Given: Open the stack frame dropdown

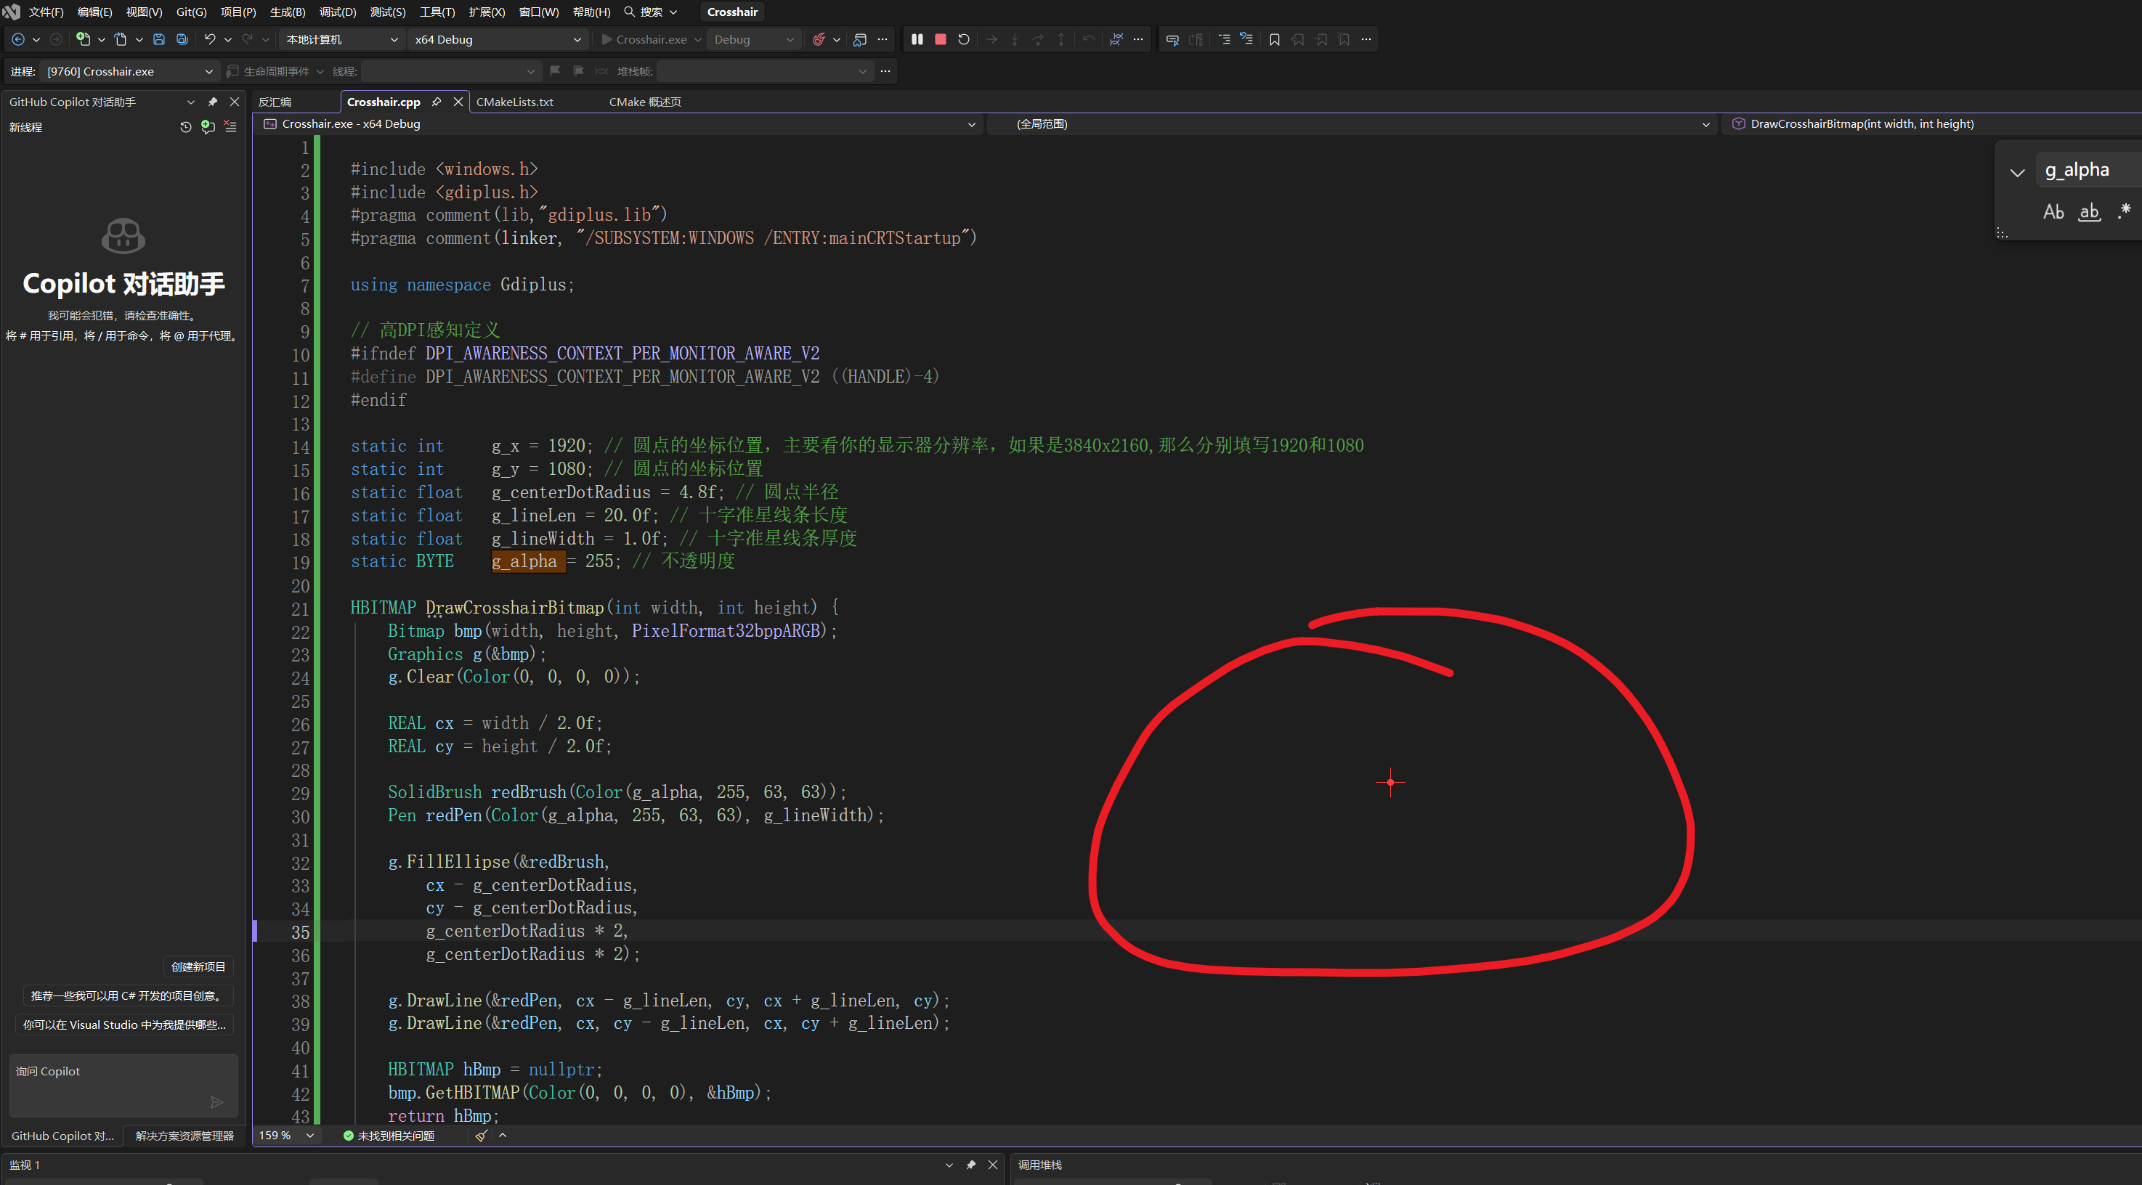Looking at the screenshot, I should click(765, 71).
